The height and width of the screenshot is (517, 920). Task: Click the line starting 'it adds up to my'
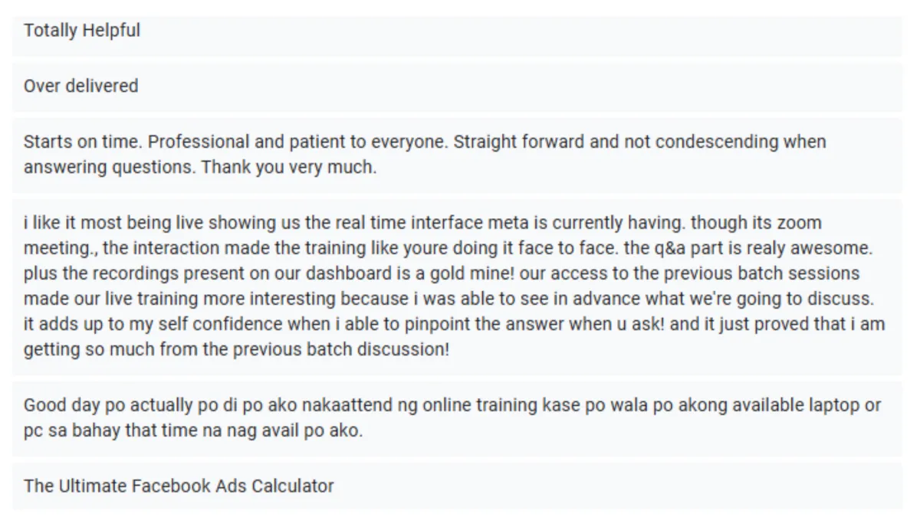point(454,324)
